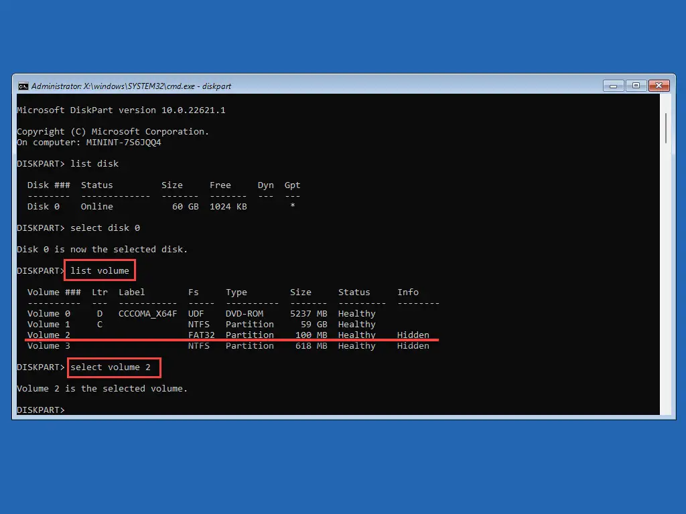Close the diskpart command window
This screenshot has height=514, width=686.
[659, 86]
